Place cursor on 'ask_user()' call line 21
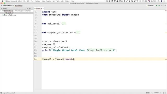This screenshot has width=167, height=94. (49, 44)
